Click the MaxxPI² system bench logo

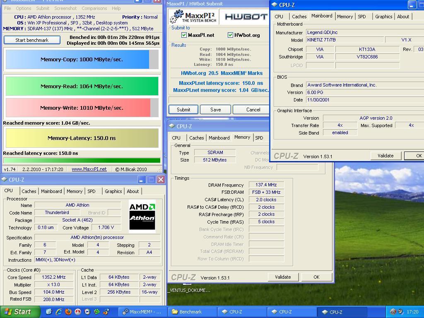[193, 17]
